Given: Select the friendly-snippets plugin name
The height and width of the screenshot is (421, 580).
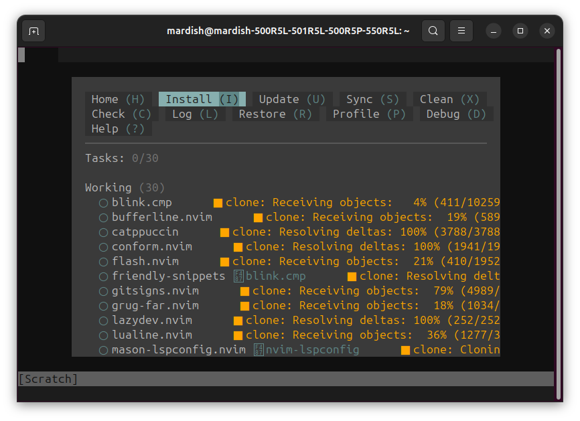Looking at the screenshot, I should click(x=169, y=276).
